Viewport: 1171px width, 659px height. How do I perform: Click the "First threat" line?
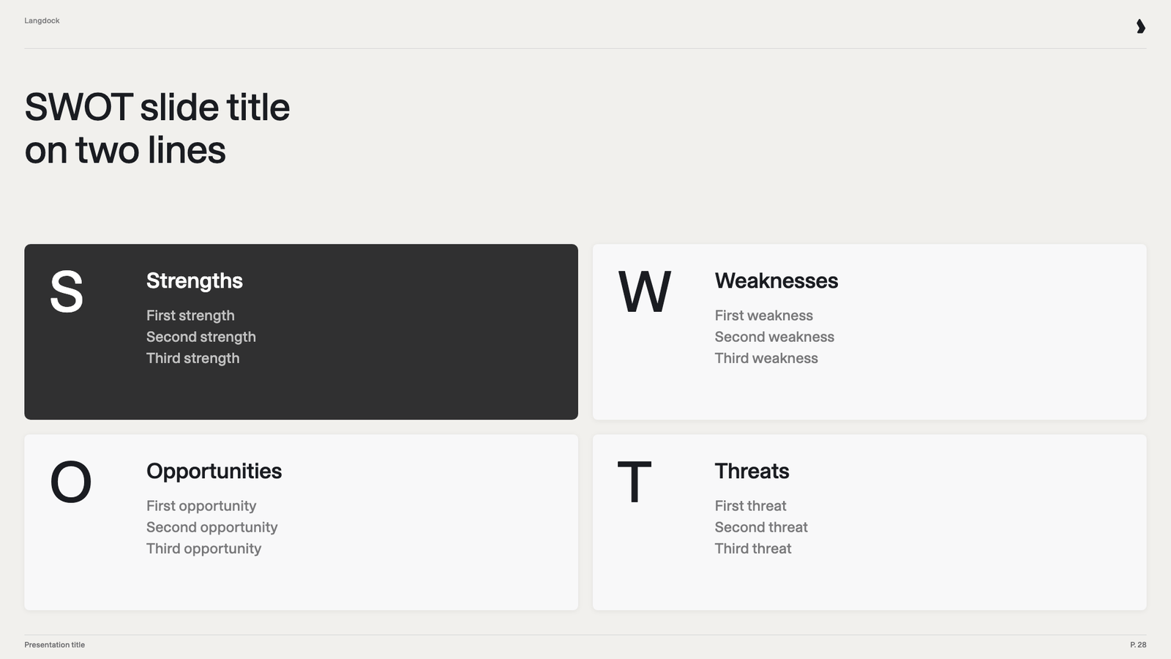point(751,506)
